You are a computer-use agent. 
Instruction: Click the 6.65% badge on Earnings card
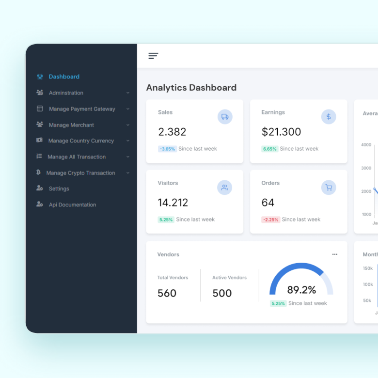[x=270, y=149]
